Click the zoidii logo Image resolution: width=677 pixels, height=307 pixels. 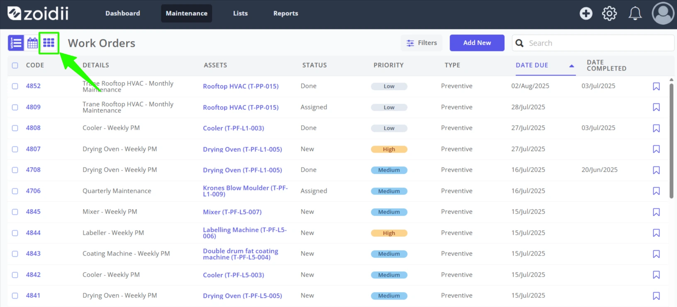[x=38, y=13]
